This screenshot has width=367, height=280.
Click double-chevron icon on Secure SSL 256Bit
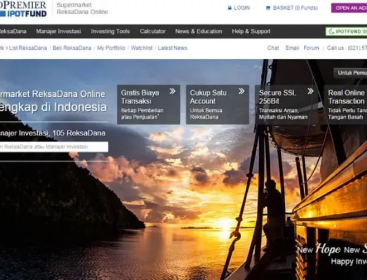310,91
